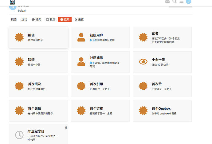Viewport: 212px width, 144px height.
Task: Click the count 6 on 年度纪念日 card
Action: [66, 128]
